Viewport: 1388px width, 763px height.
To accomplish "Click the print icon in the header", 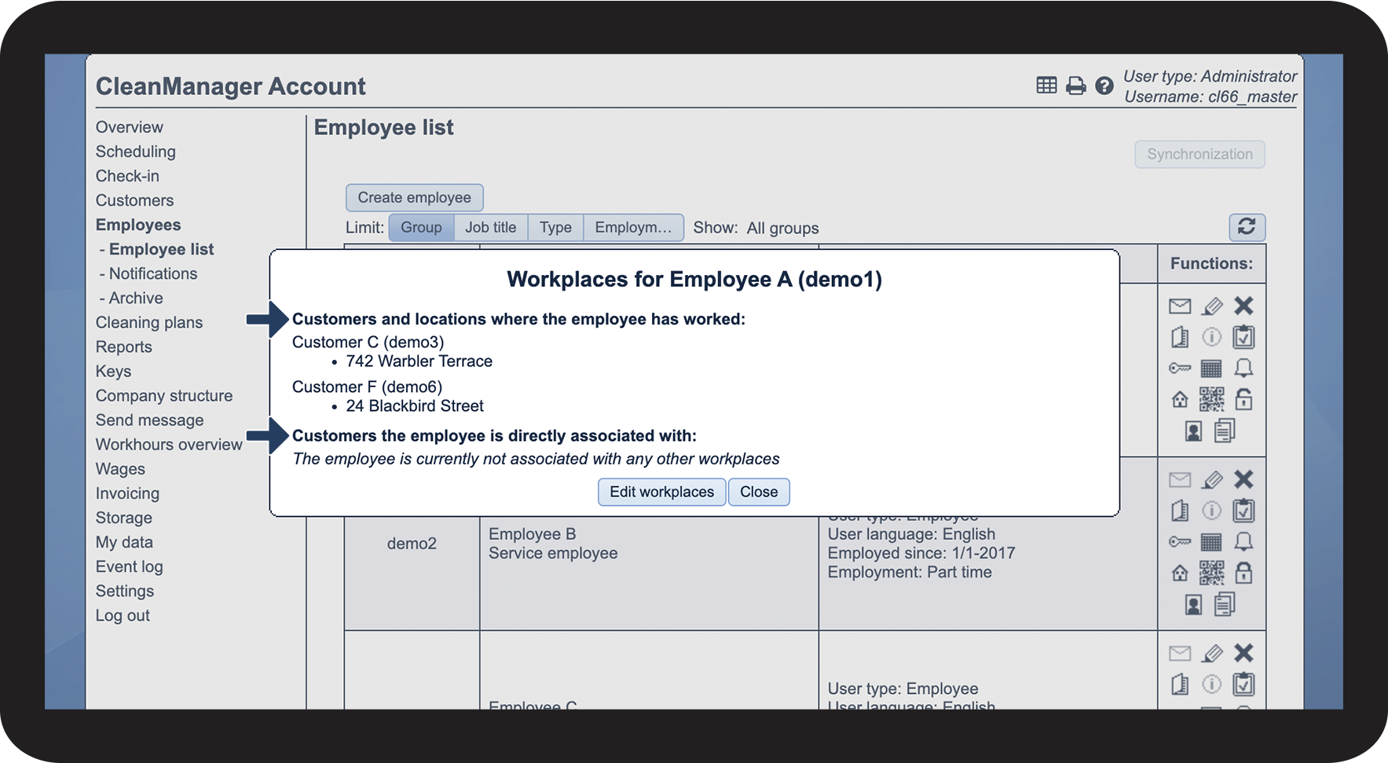I will (x=1076, y=86).
